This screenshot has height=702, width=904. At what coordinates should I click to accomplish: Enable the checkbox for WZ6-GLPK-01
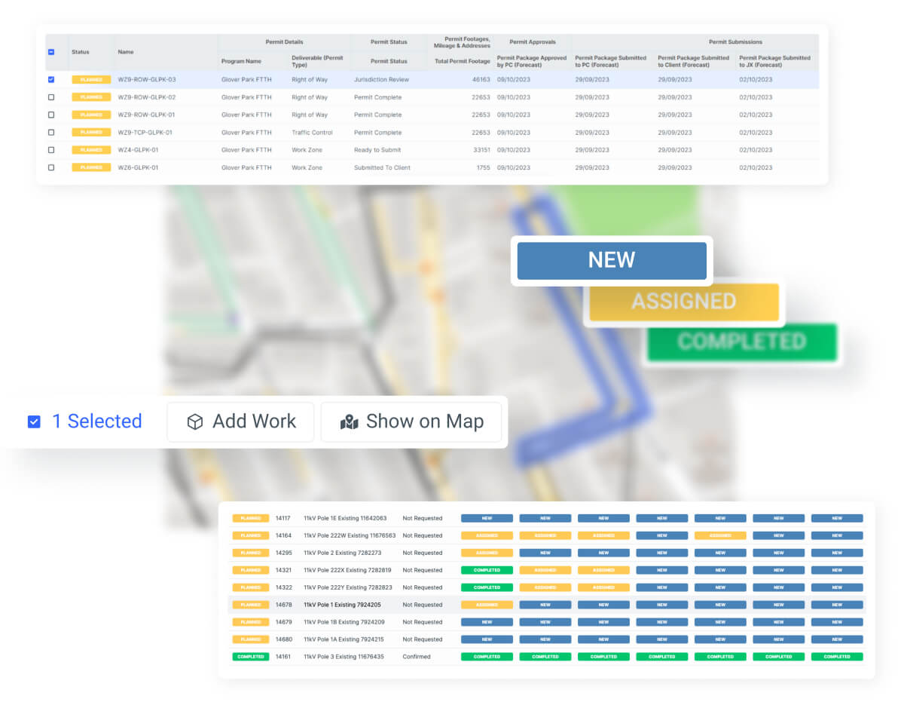pyautogui.click(x=51, y=167)
